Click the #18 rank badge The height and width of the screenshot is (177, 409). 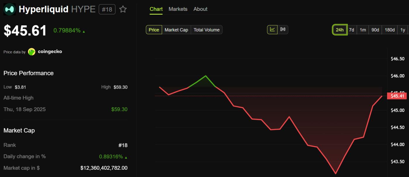tap(107, 9)
